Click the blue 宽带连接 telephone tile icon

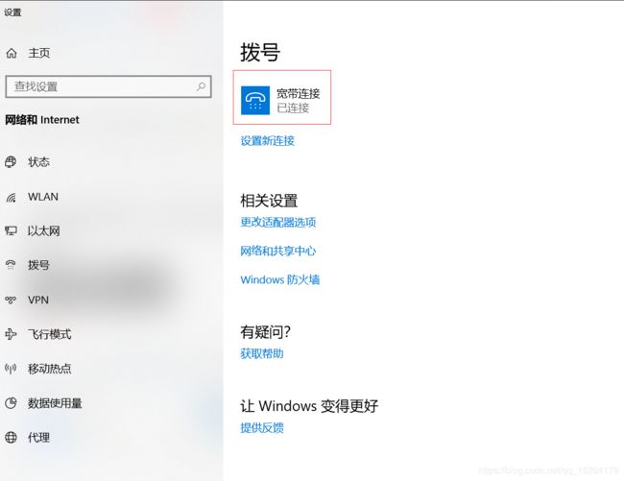[x=255, y=100]
